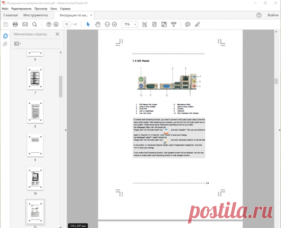Save the document with the floppy disk icon
Screen dimensions: 281x228
click(x=6, y=24)
